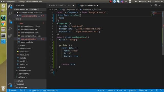Split the editor to the right
Viewport: 164px width, 92px height.
click(x=156, y=5)
